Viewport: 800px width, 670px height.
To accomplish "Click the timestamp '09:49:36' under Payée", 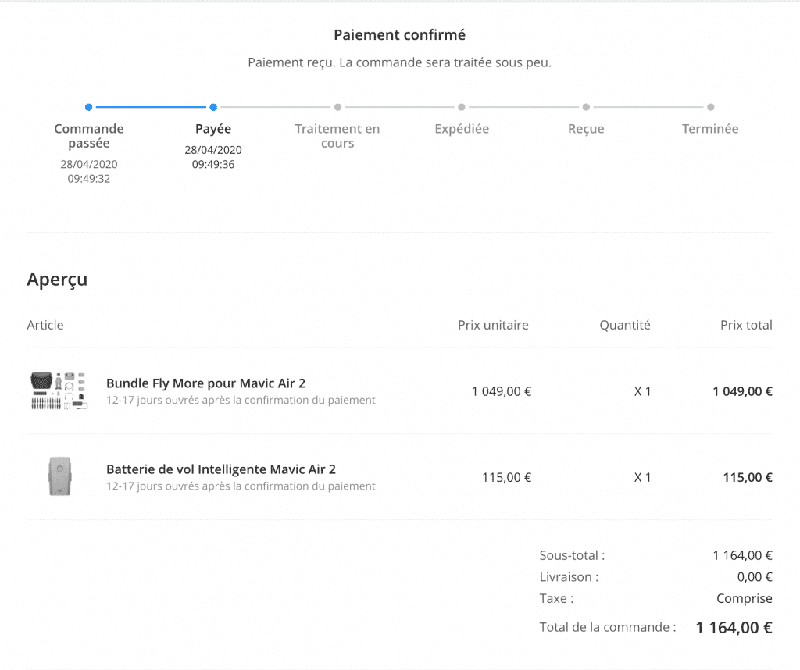I will [x=213, y=164].
